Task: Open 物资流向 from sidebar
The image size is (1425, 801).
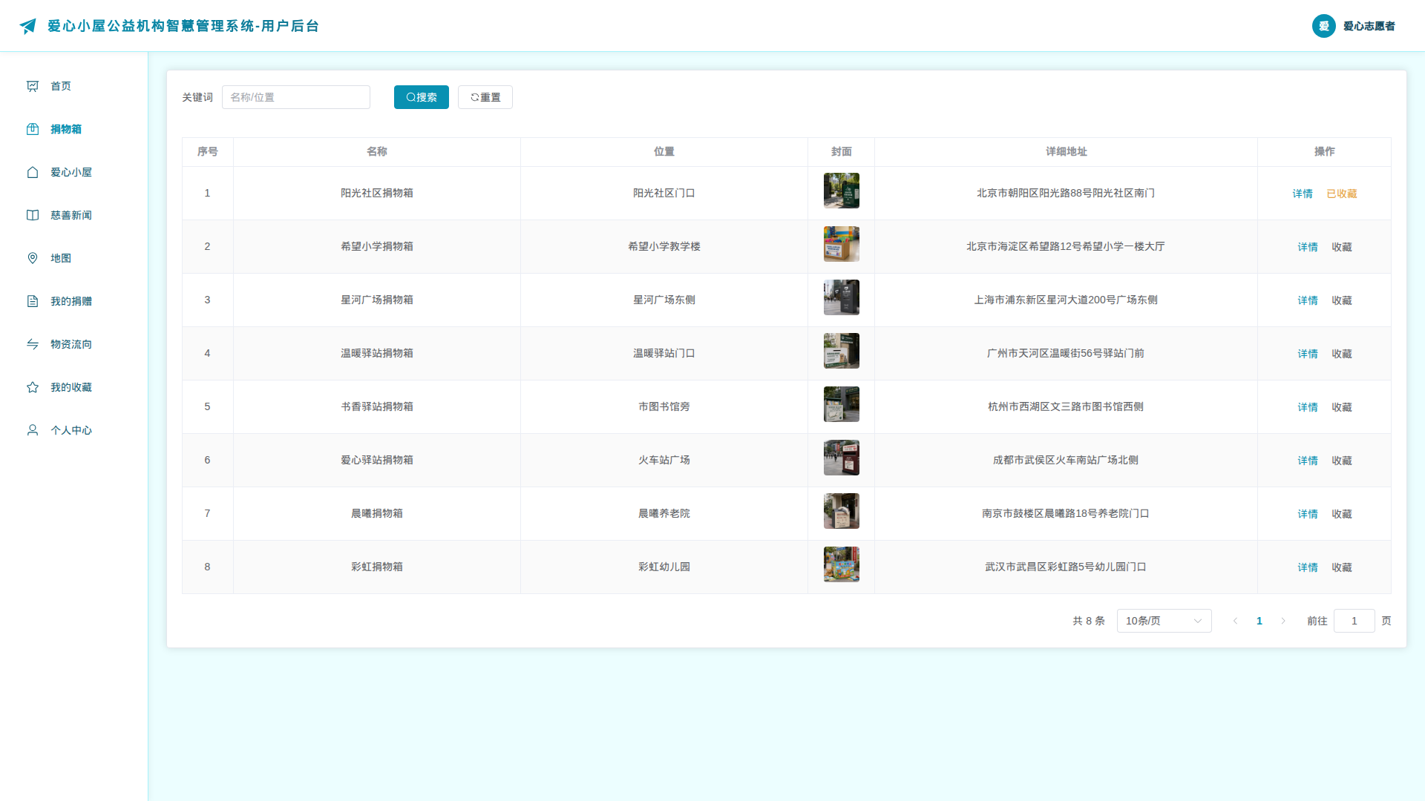Action: [73, 344]
